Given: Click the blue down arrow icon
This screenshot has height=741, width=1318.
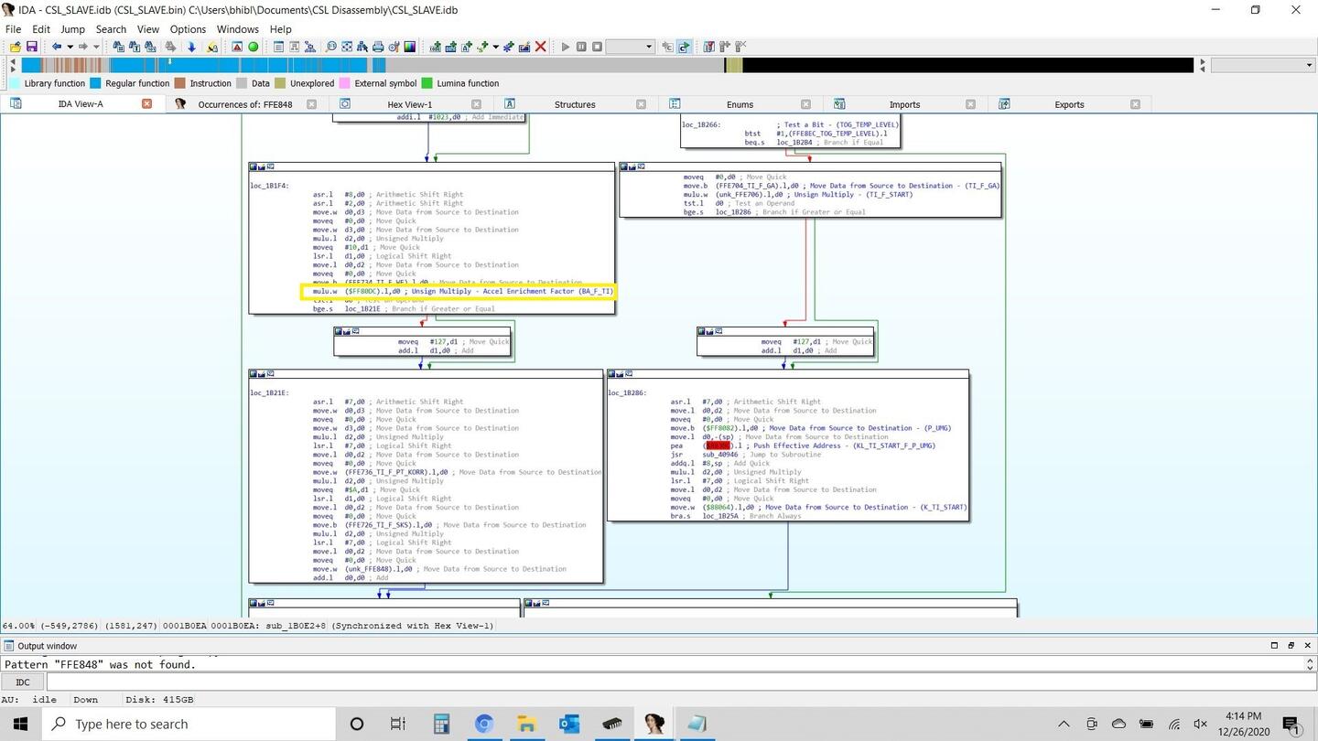Looking at the screenshot, I should (191, 47).
